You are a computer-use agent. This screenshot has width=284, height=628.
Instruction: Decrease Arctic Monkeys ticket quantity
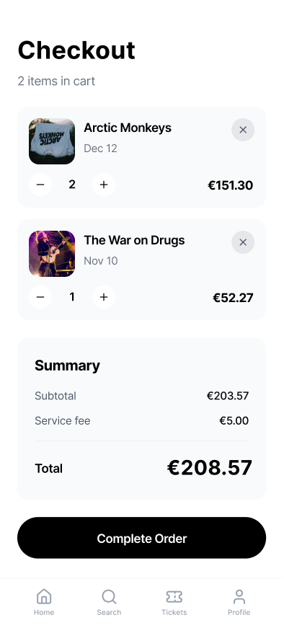point(40,185)
